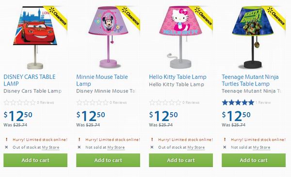Add the Minnie Mouse lamp to cart
Screen dimensions: 291x177
click(108, 160)
